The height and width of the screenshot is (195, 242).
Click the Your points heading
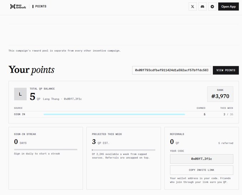click(31, 70)
